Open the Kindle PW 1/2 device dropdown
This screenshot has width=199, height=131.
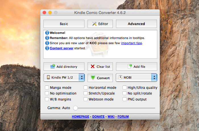[64, 77]
